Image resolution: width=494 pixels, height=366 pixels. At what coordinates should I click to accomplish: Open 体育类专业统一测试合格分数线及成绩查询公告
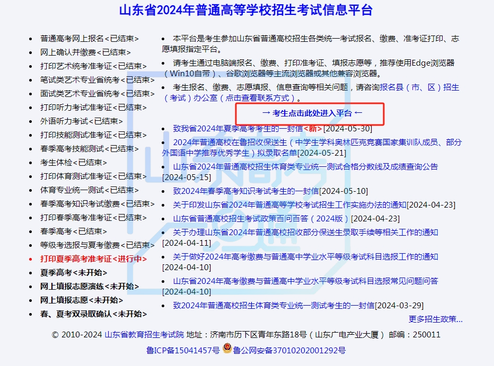click(x=305, y=167)
